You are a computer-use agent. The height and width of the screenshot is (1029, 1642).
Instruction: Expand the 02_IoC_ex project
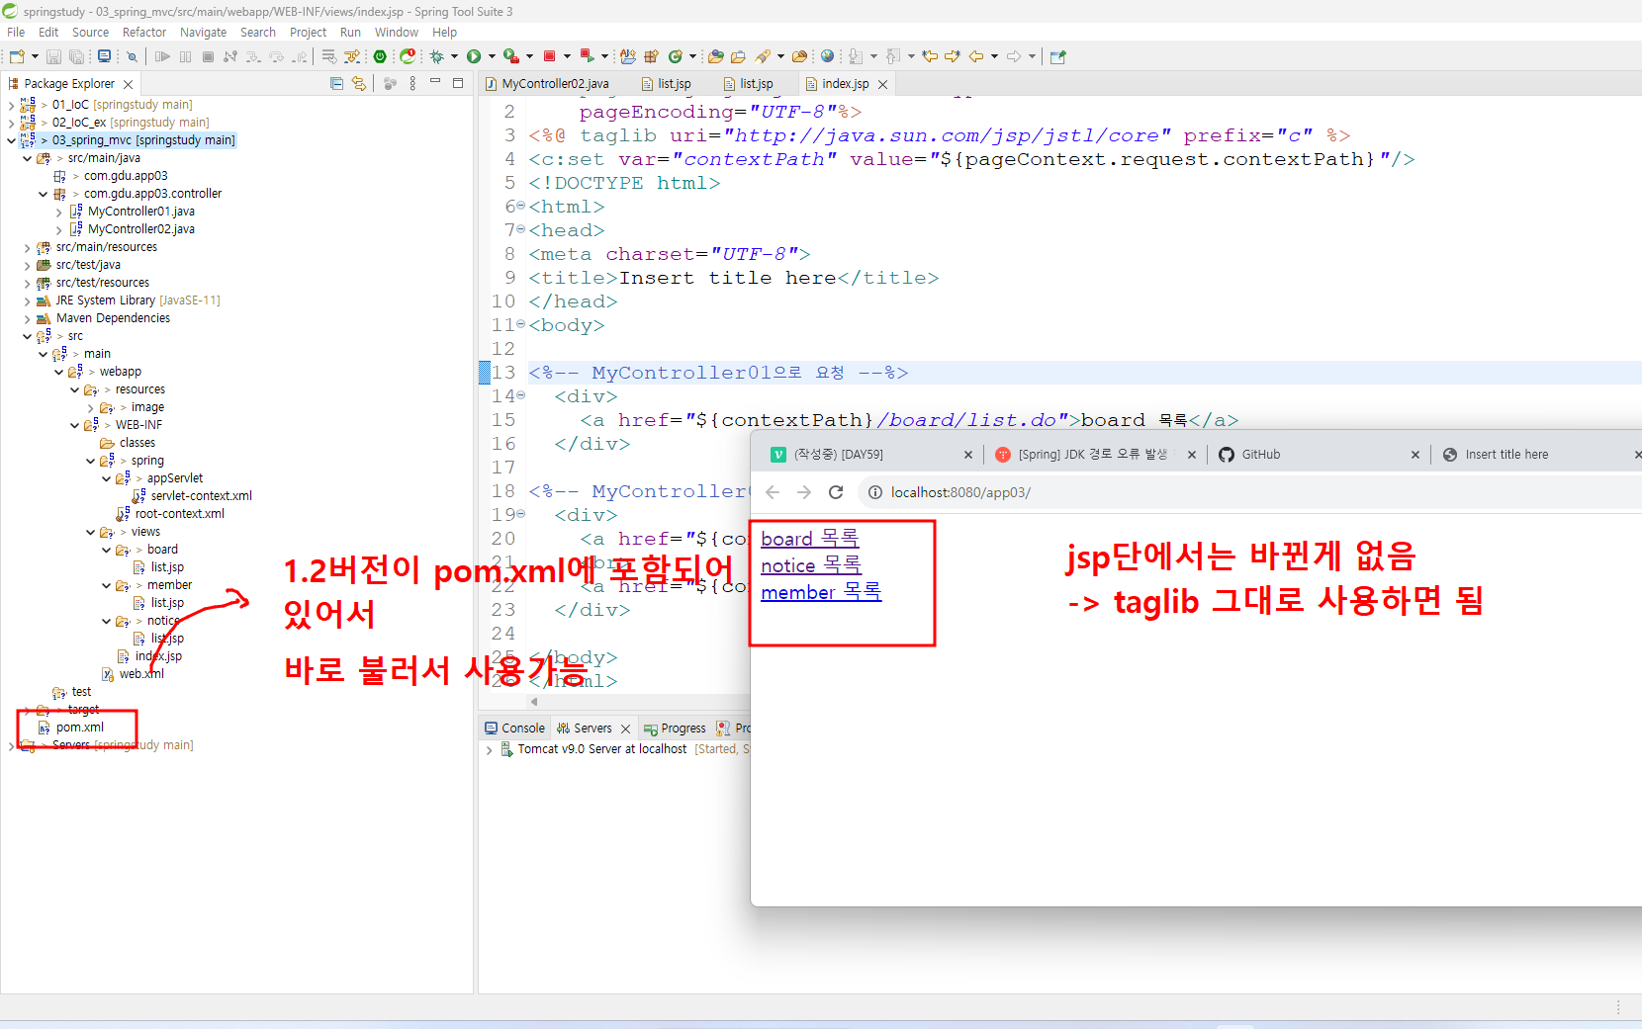coord(11,123)
